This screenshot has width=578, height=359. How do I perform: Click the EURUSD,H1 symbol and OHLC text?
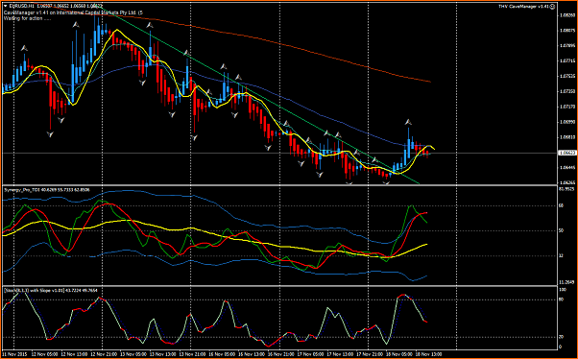[56, 7]
